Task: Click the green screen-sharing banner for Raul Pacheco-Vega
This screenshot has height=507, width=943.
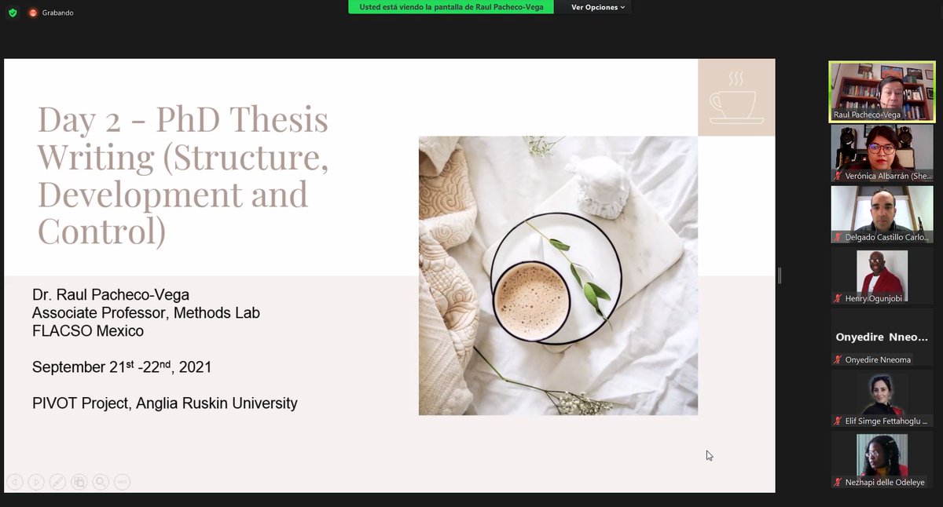Action: tap(451, 7)
